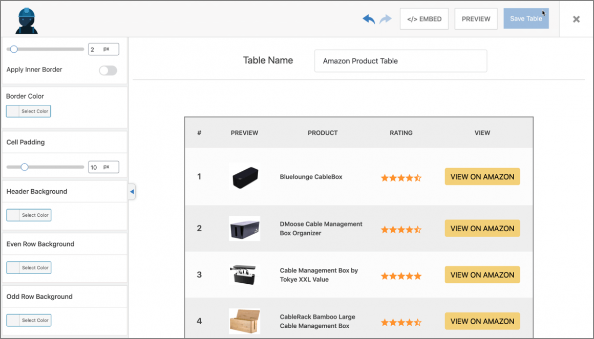Select Color for Border Color

(28, 111)
